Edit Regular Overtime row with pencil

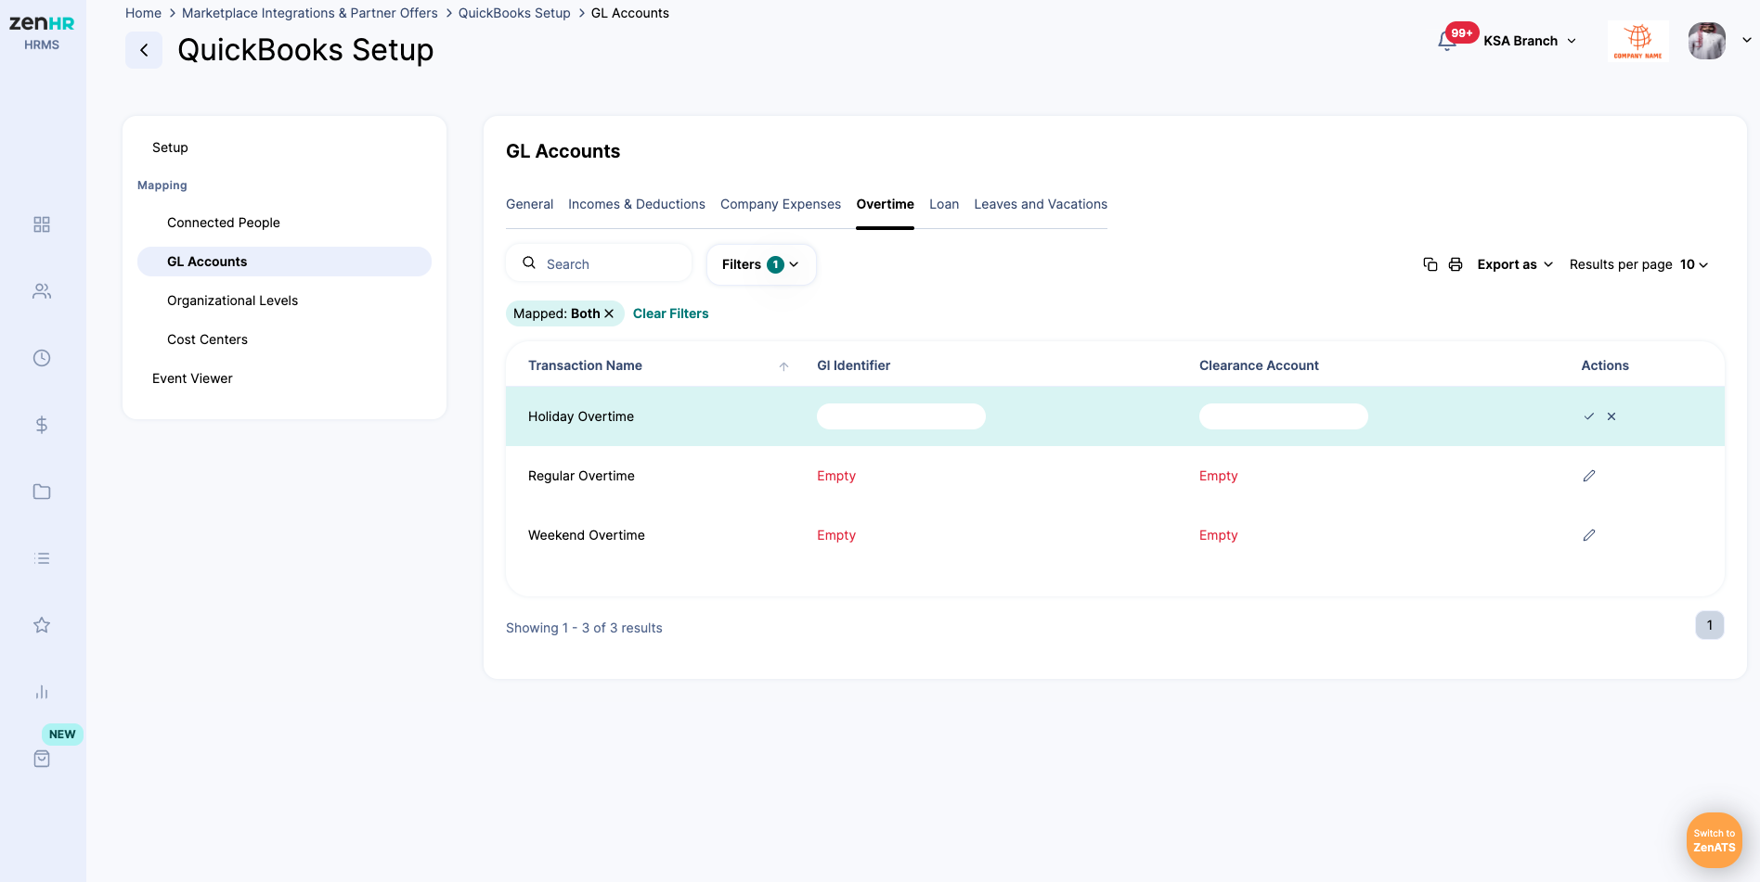[1589, 476]
